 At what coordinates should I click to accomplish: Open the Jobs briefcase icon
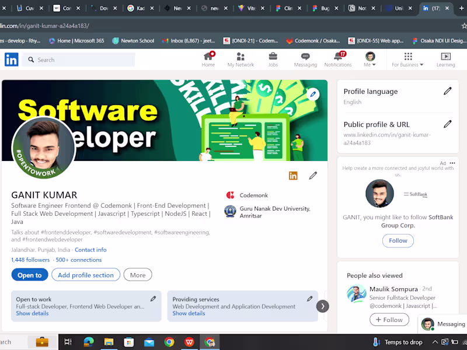273,60
